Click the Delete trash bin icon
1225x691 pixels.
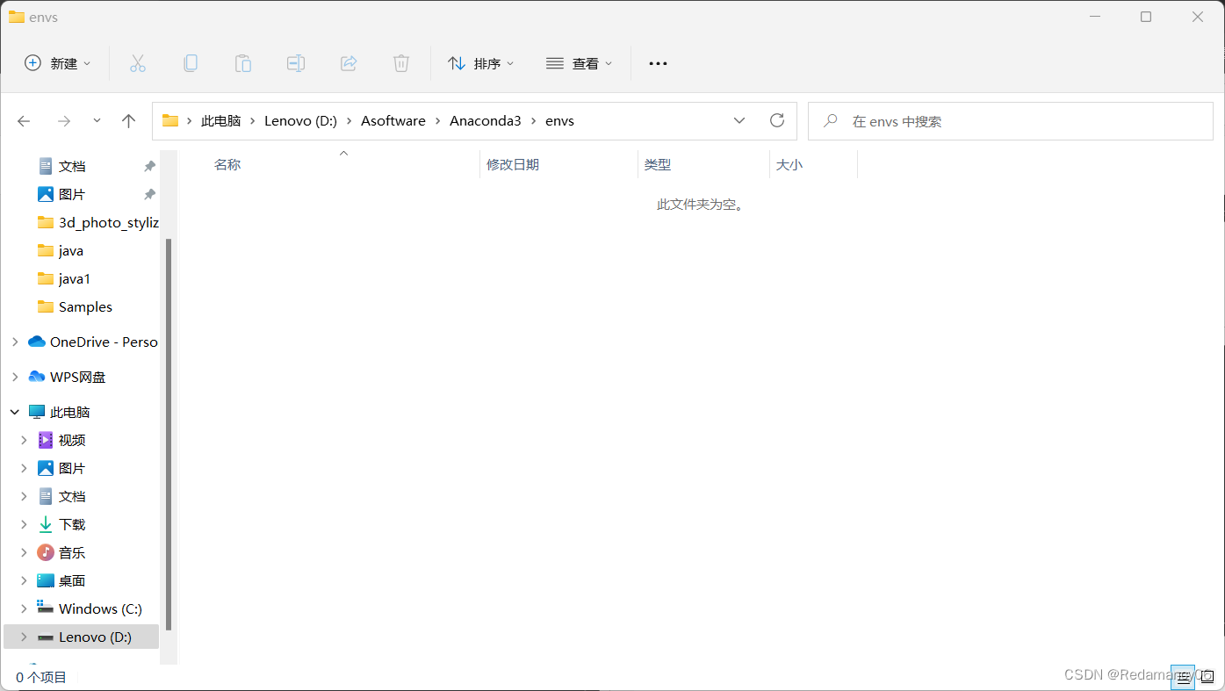point(401,63)
